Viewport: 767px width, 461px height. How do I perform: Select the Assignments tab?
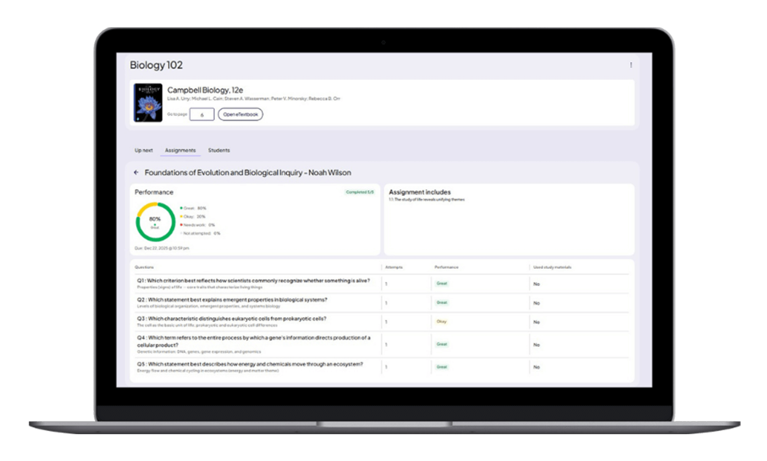180,150
